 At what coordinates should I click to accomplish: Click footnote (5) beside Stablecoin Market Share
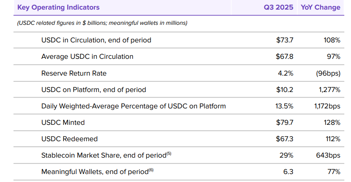(x=169, y=154)
